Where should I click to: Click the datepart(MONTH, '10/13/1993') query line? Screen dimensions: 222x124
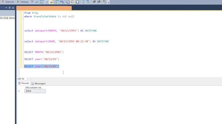coord(61,31)
